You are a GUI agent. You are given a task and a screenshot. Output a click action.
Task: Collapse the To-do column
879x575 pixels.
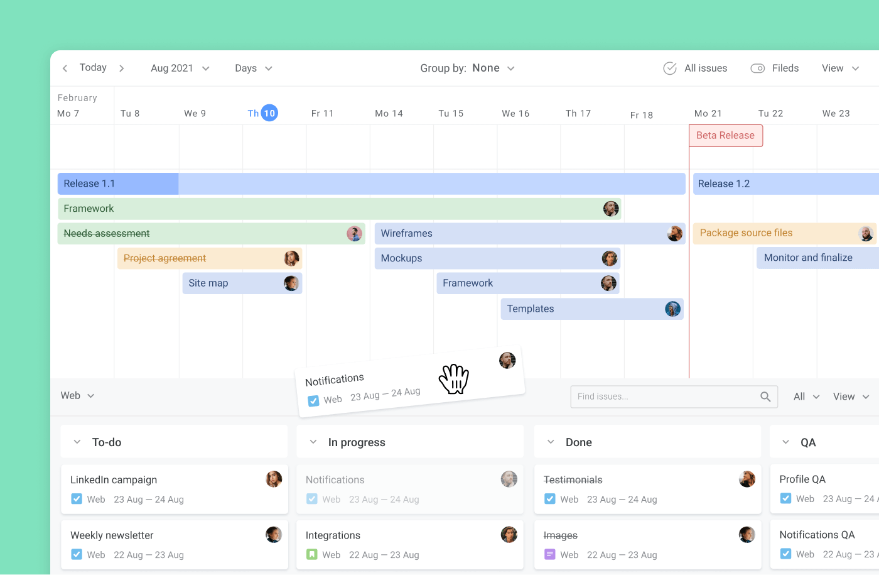(77, 442)
